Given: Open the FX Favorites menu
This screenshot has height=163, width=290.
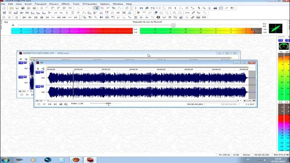Looking at the screenshot, I should click(x=90, y=4).
